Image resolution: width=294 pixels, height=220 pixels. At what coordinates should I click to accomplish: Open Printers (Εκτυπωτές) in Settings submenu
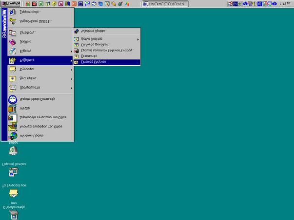[107, 56]
